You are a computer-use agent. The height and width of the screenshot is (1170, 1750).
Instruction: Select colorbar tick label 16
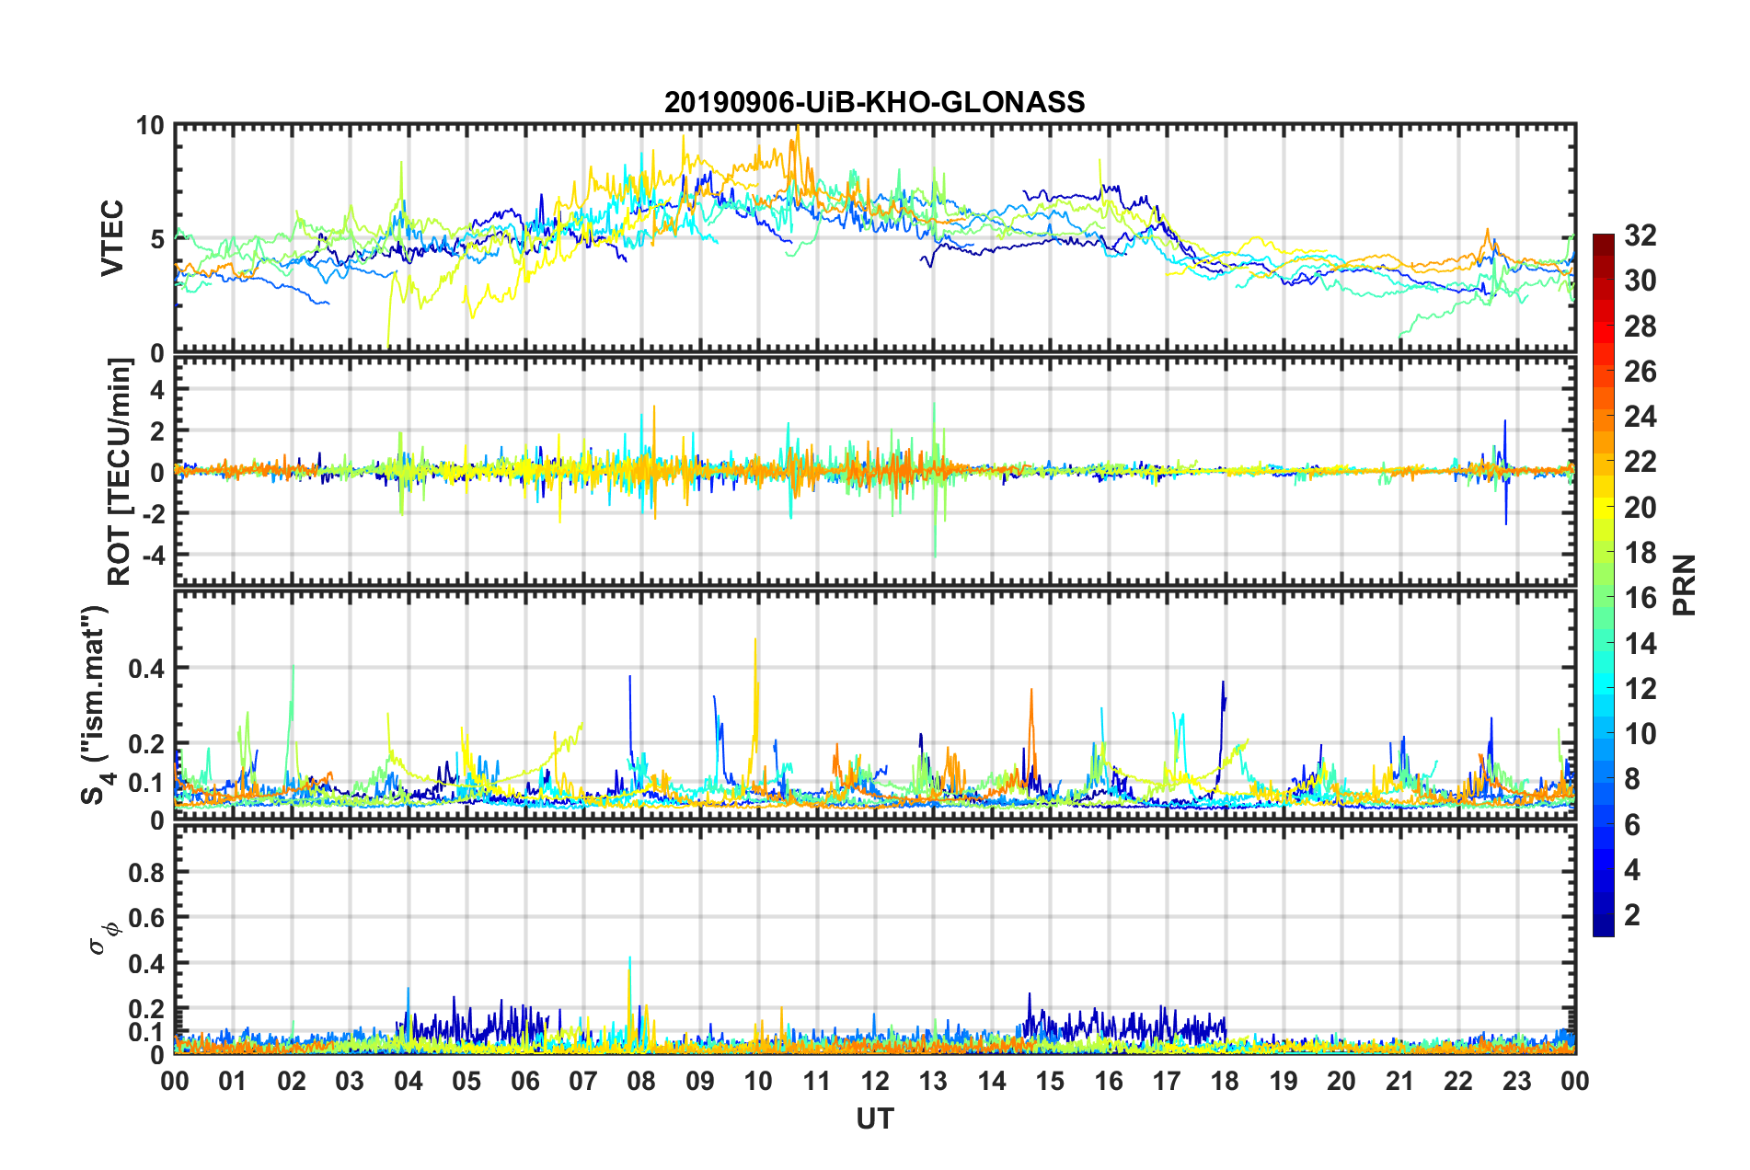(x=1640, y=598)
